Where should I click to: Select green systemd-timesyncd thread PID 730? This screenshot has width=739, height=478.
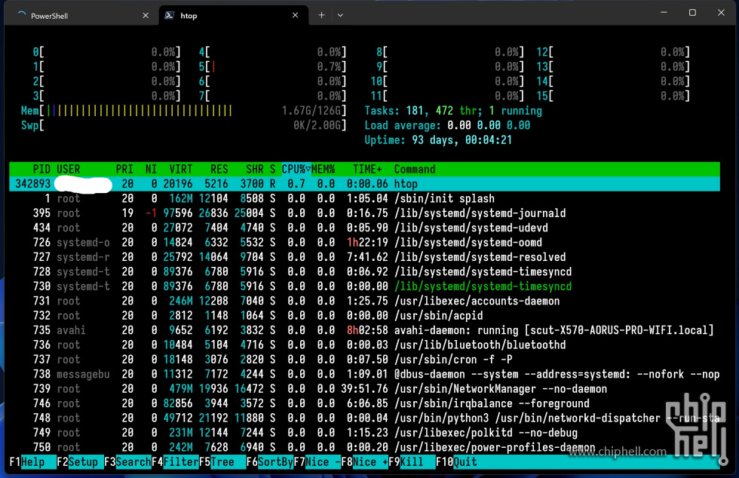(364, 286)
